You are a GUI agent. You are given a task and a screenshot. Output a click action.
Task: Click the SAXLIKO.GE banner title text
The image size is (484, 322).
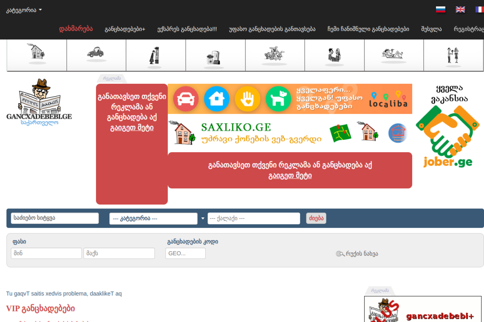236,127
